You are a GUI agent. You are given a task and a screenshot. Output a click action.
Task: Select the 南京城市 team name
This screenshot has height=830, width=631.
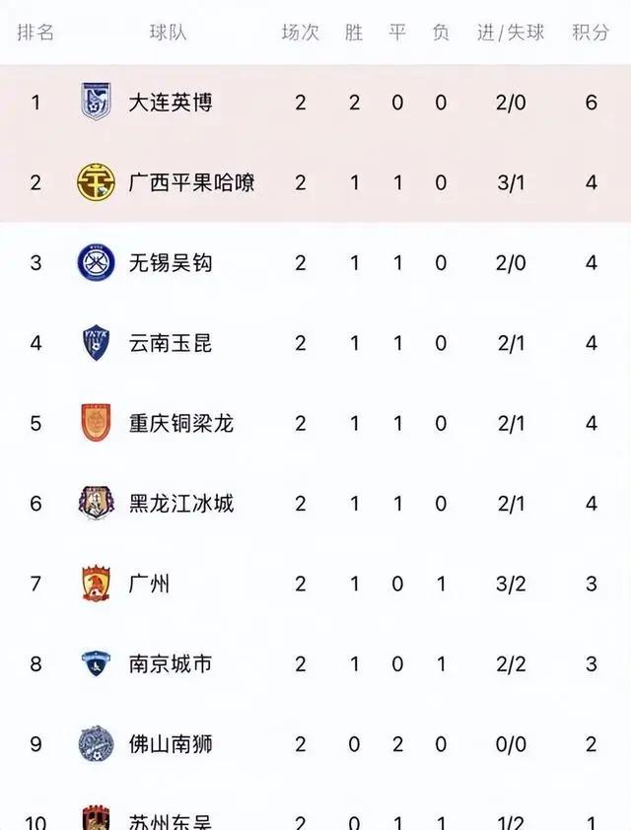click(171, 663)
